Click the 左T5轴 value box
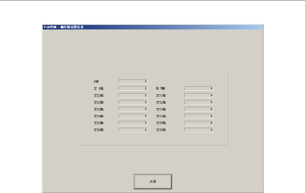The image size is (305, 193). pos(199,123)
